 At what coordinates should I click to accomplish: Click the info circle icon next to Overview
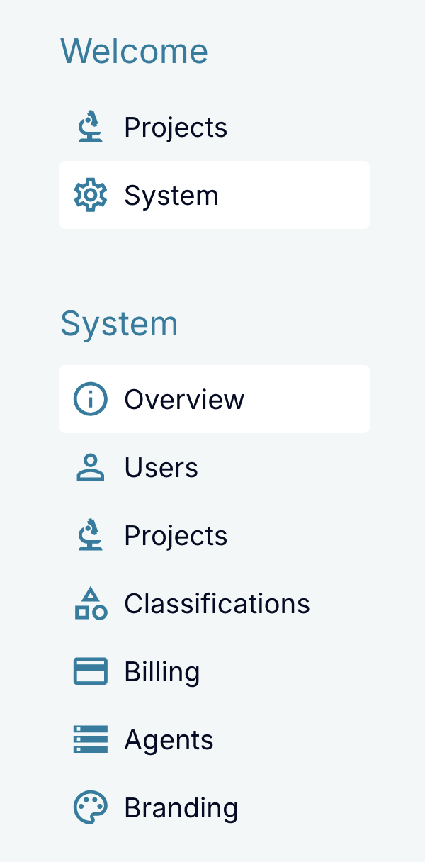point(91,399)
